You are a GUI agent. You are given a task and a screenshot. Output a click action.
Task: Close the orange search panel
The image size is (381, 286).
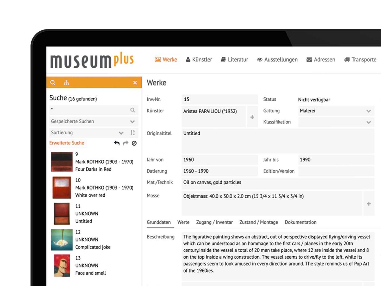pyautogui.click(x=135, y=83)
